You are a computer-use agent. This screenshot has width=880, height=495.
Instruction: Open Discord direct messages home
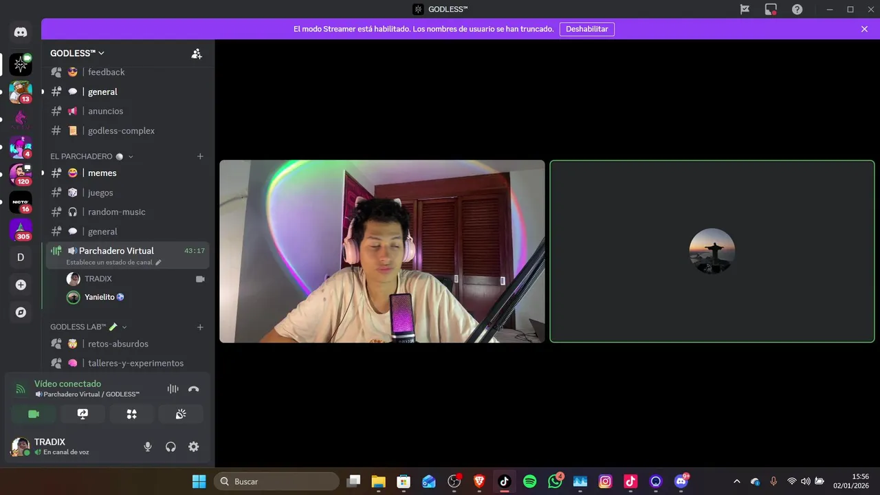[21, 32]
